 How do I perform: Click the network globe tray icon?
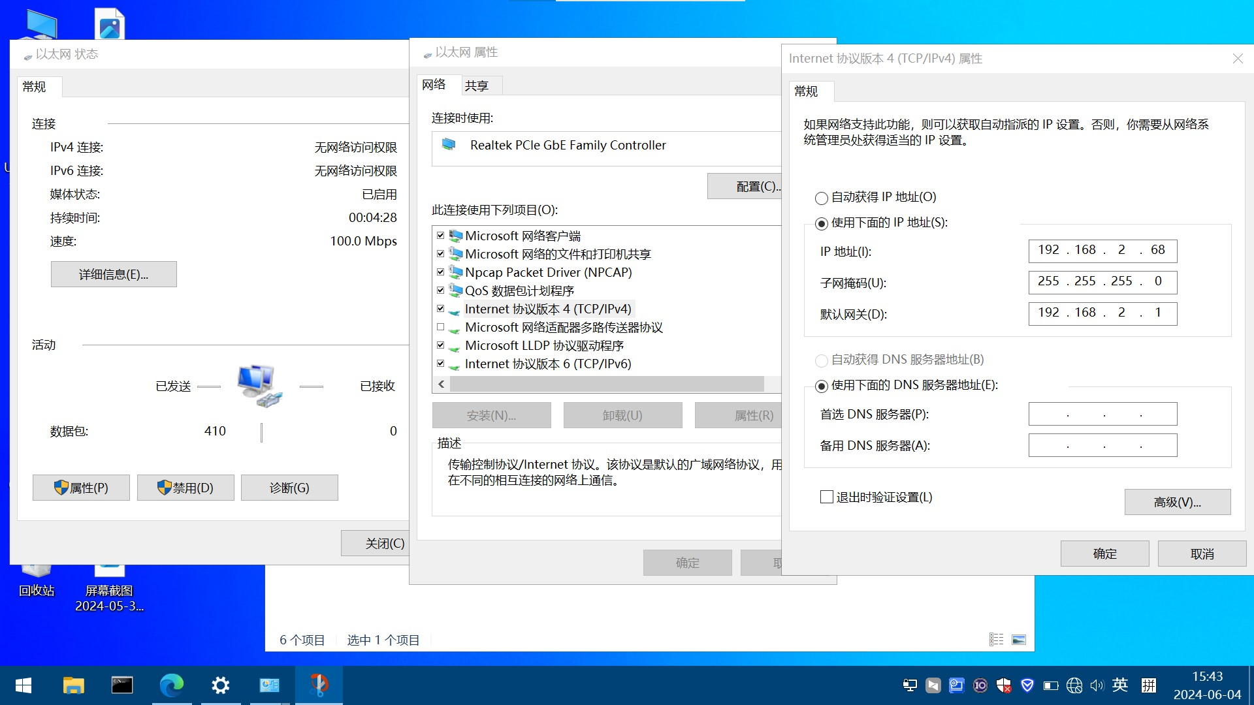1074,685
